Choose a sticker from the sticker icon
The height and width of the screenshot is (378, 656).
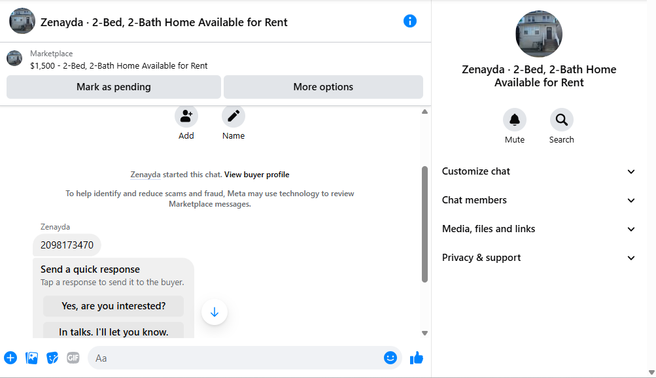point(52,358)
